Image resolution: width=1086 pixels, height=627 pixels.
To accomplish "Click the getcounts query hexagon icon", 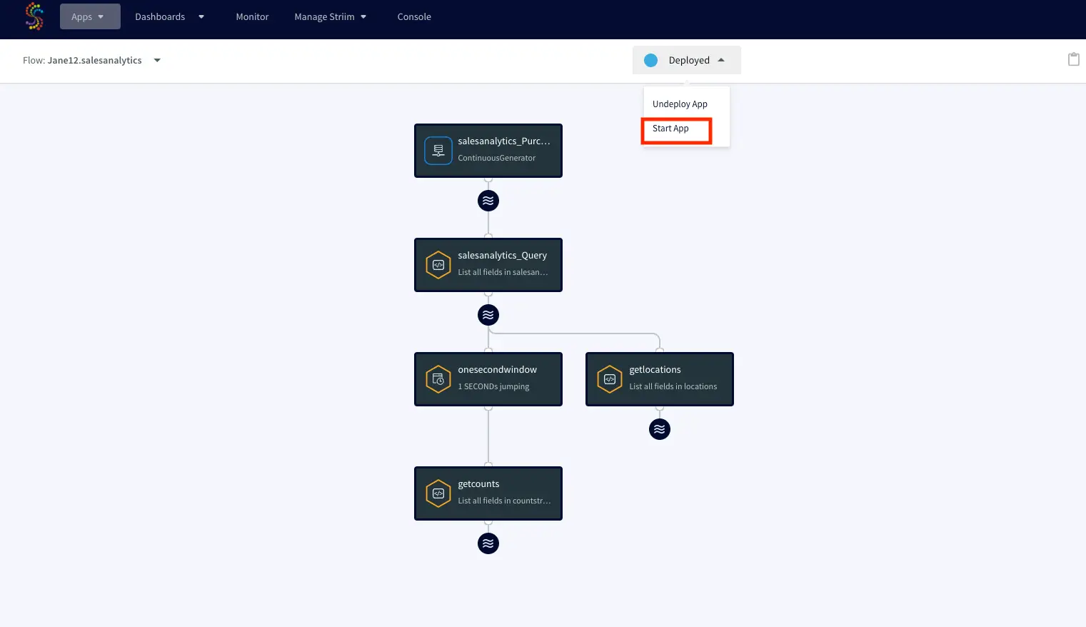I will pos(438,493).
